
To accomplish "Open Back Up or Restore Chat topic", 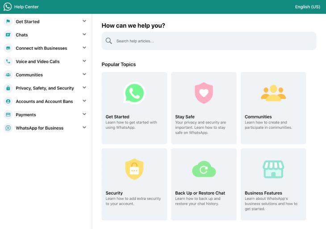I will pos(204,184).
